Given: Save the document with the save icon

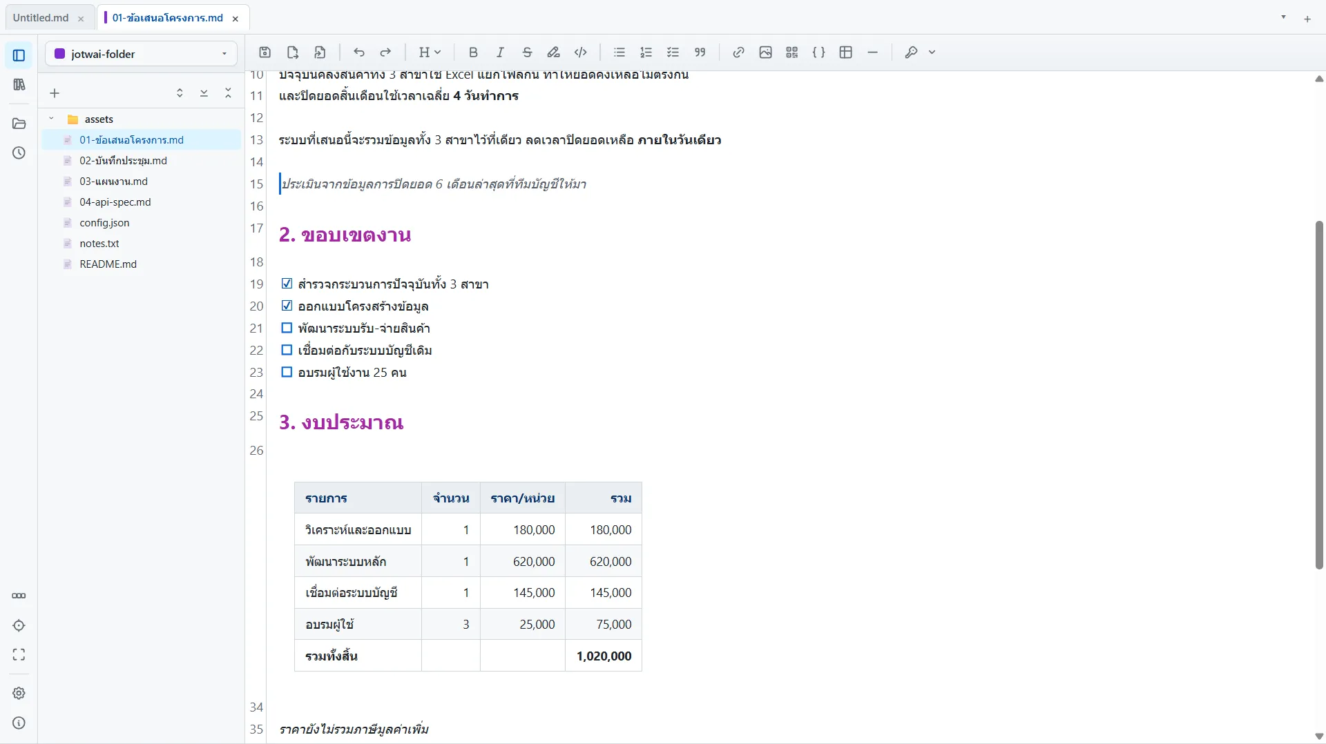Looking at the screenshot, I should point(265,52).
